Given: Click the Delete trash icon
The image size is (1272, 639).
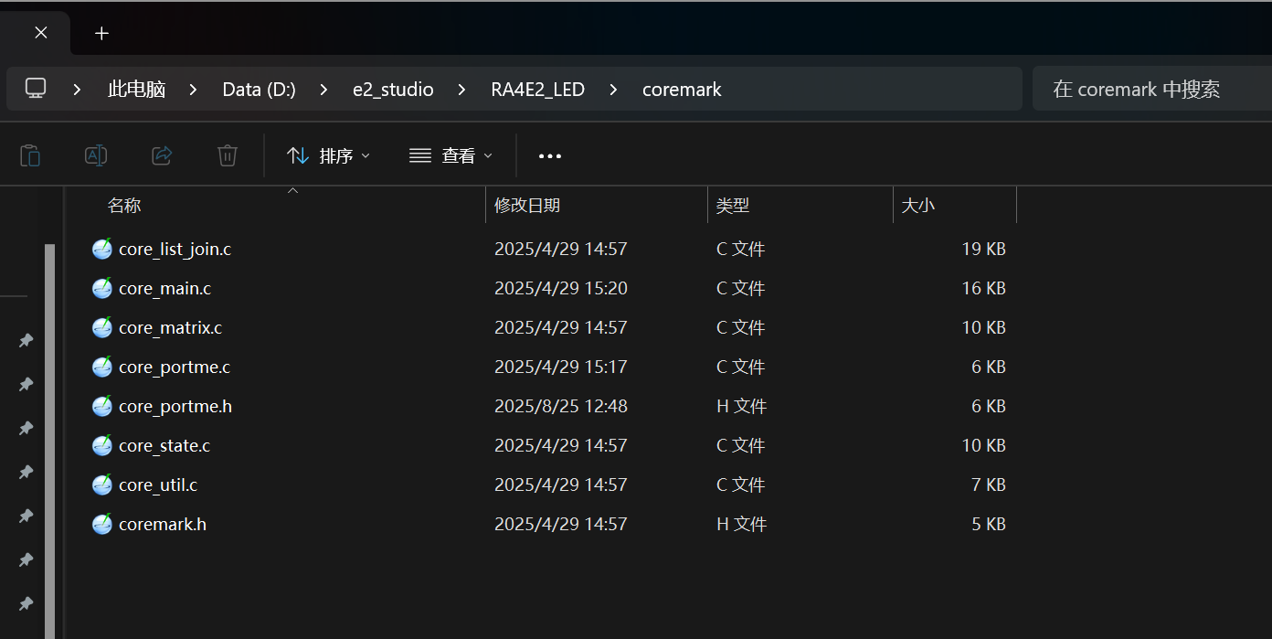Looking at the screenshot, I should pos(228,155).
